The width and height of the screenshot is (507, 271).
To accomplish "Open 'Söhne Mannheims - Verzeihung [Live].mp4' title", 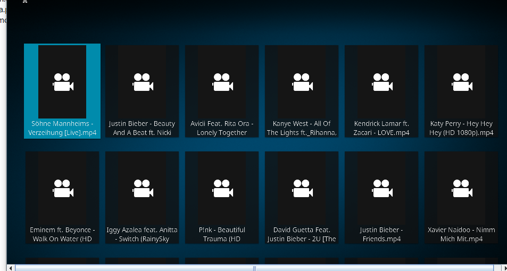I will click(x=62, y=128).
